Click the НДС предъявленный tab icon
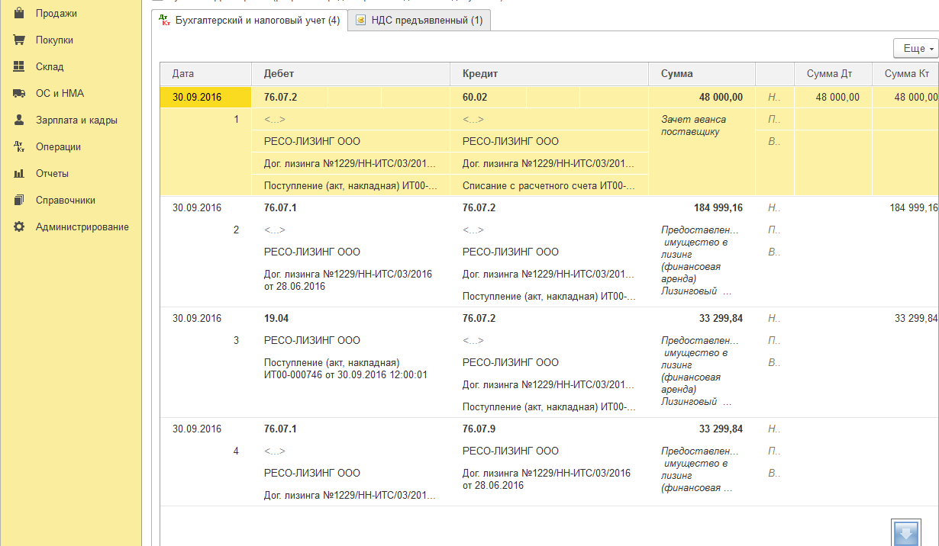 360,21
